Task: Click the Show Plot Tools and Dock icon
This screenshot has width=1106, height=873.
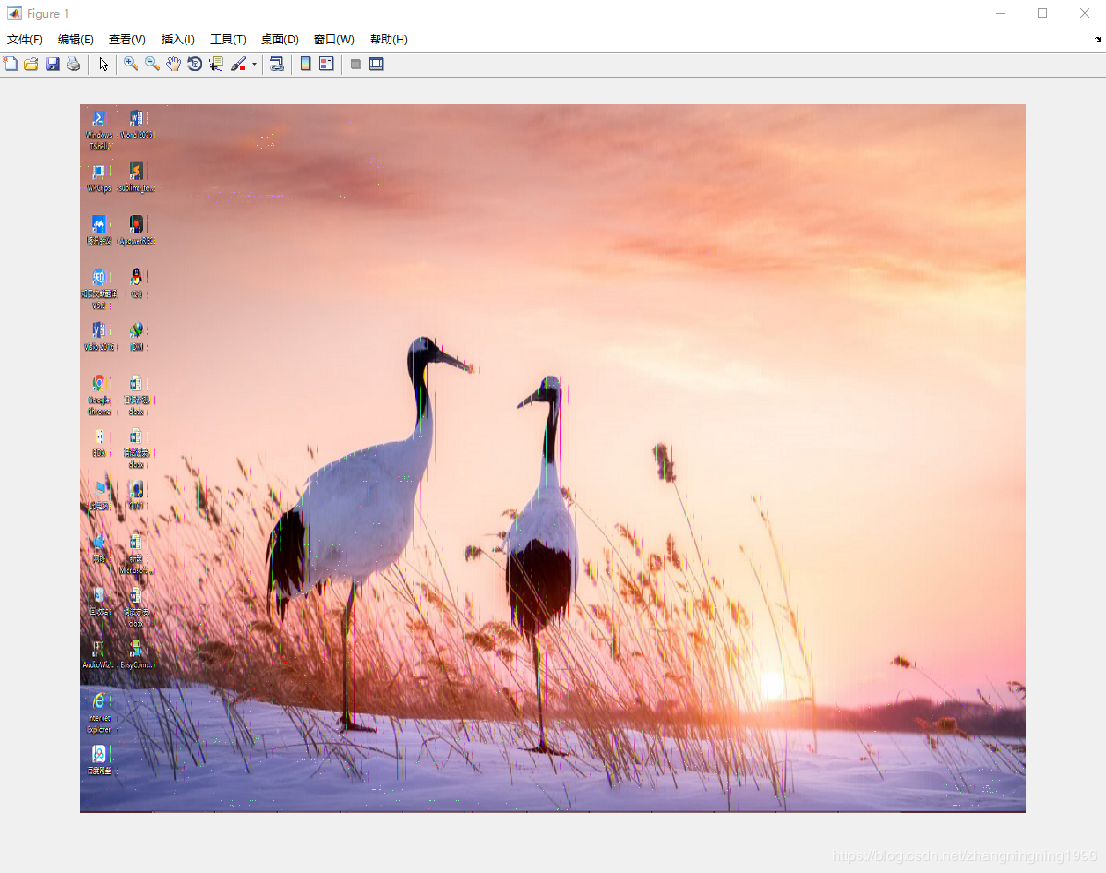Action: (377, 65)
